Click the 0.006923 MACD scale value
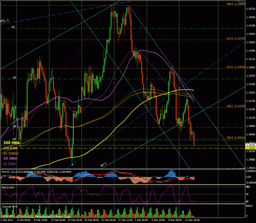Image resolution: width=256 pixels, height=223 pixels. click(x=251, y=171)
